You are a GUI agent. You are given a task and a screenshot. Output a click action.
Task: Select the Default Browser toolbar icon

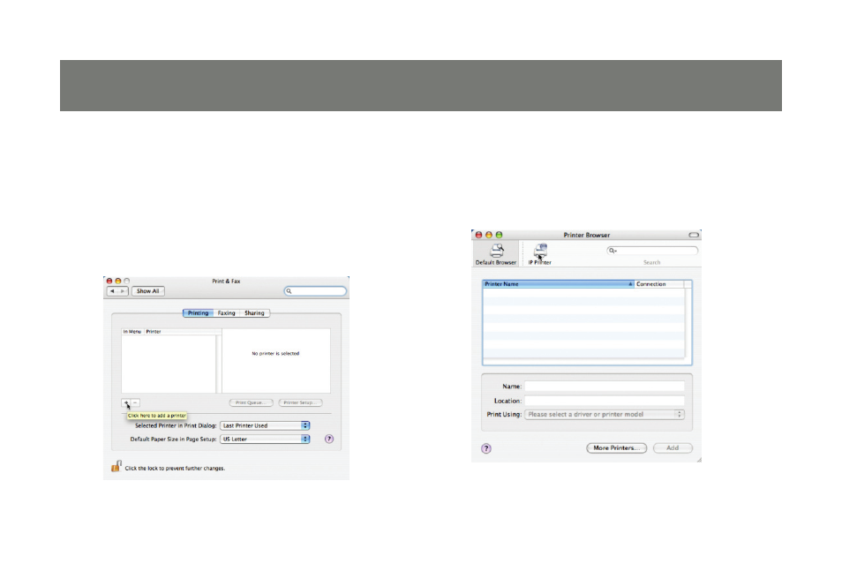click(496, 254)
